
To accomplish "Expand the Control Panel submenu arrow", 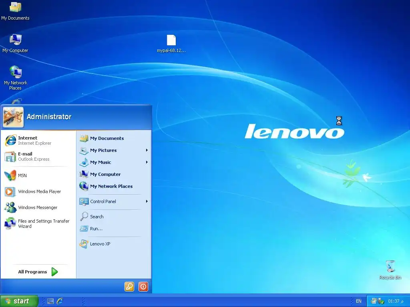I will 147,201.
